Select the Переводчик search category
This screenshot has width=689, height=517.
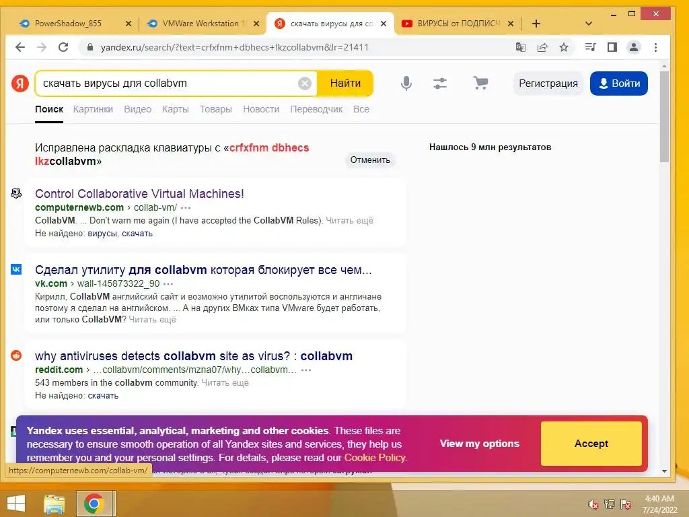316,110
